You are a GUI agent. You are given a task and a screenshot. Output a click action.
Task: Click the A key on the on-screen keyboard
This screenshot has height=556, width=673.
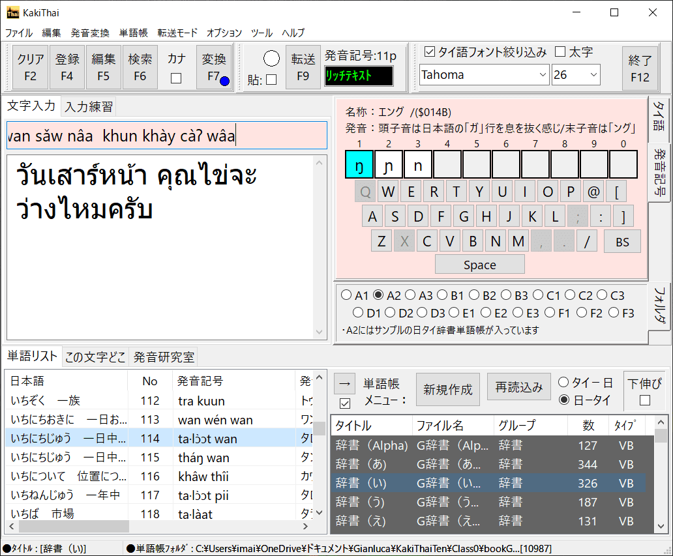(x=372, y=216)
